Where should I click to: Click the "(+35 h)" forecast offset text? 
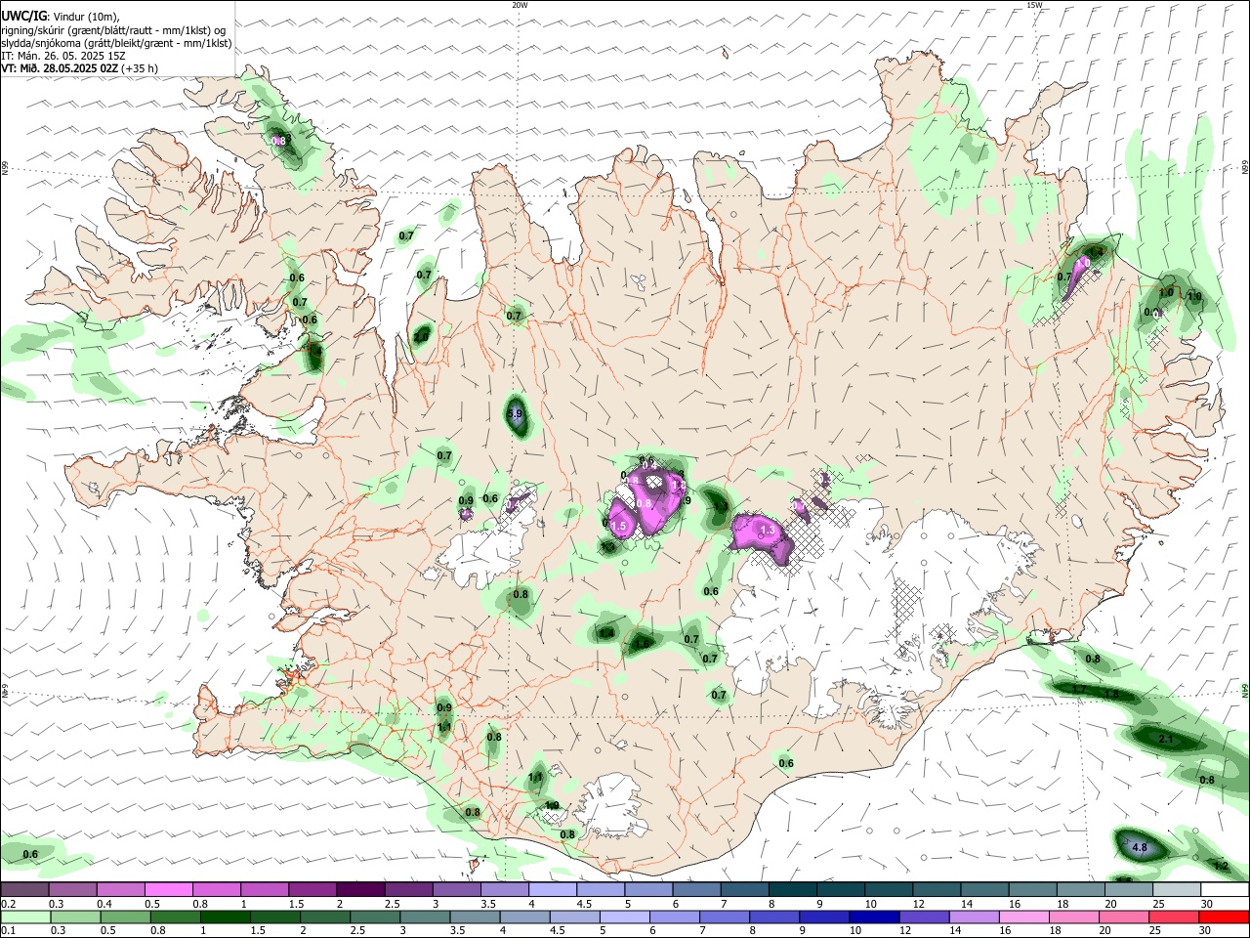pyautogui.click(x=141, y=68)
